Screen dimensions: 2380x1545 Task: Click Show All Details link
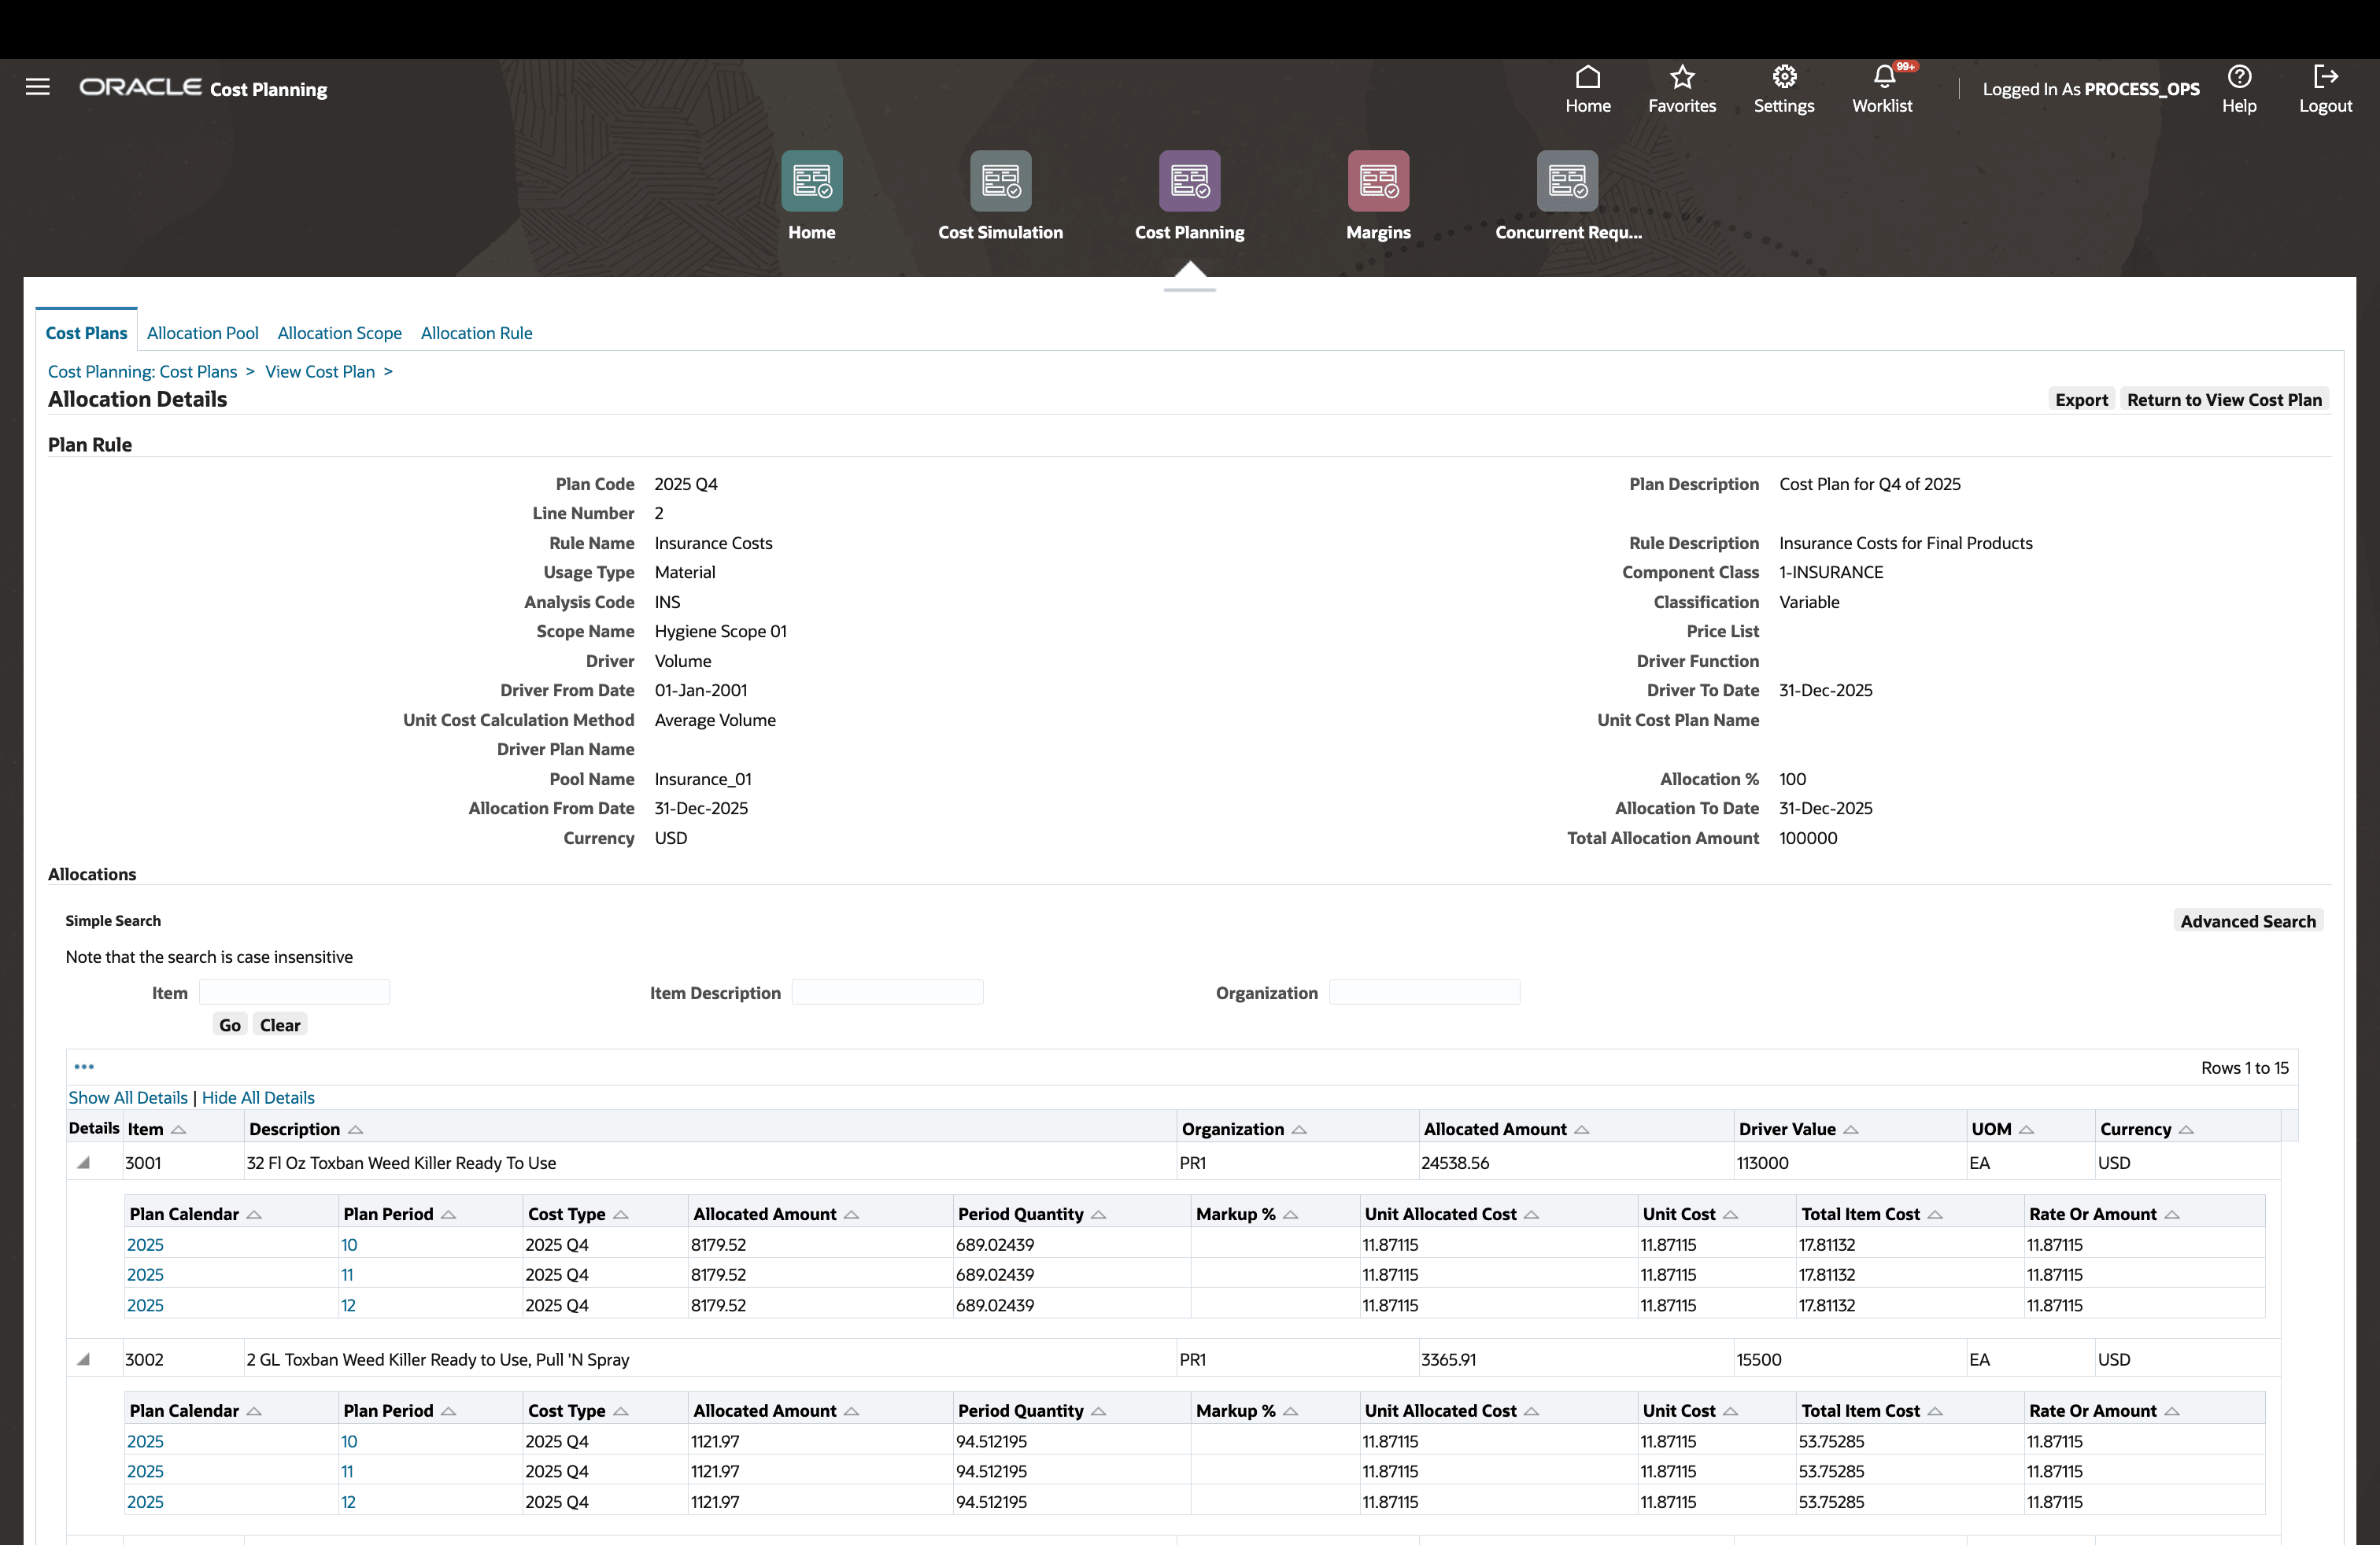coord(128,1097)
